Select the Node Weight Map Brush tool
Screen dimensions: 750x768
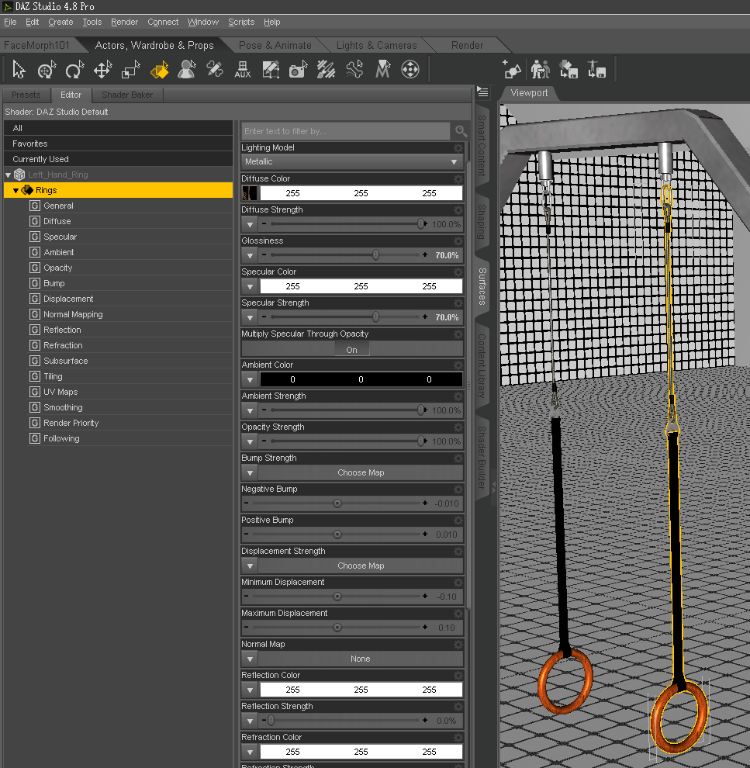[x=354, y=70]
